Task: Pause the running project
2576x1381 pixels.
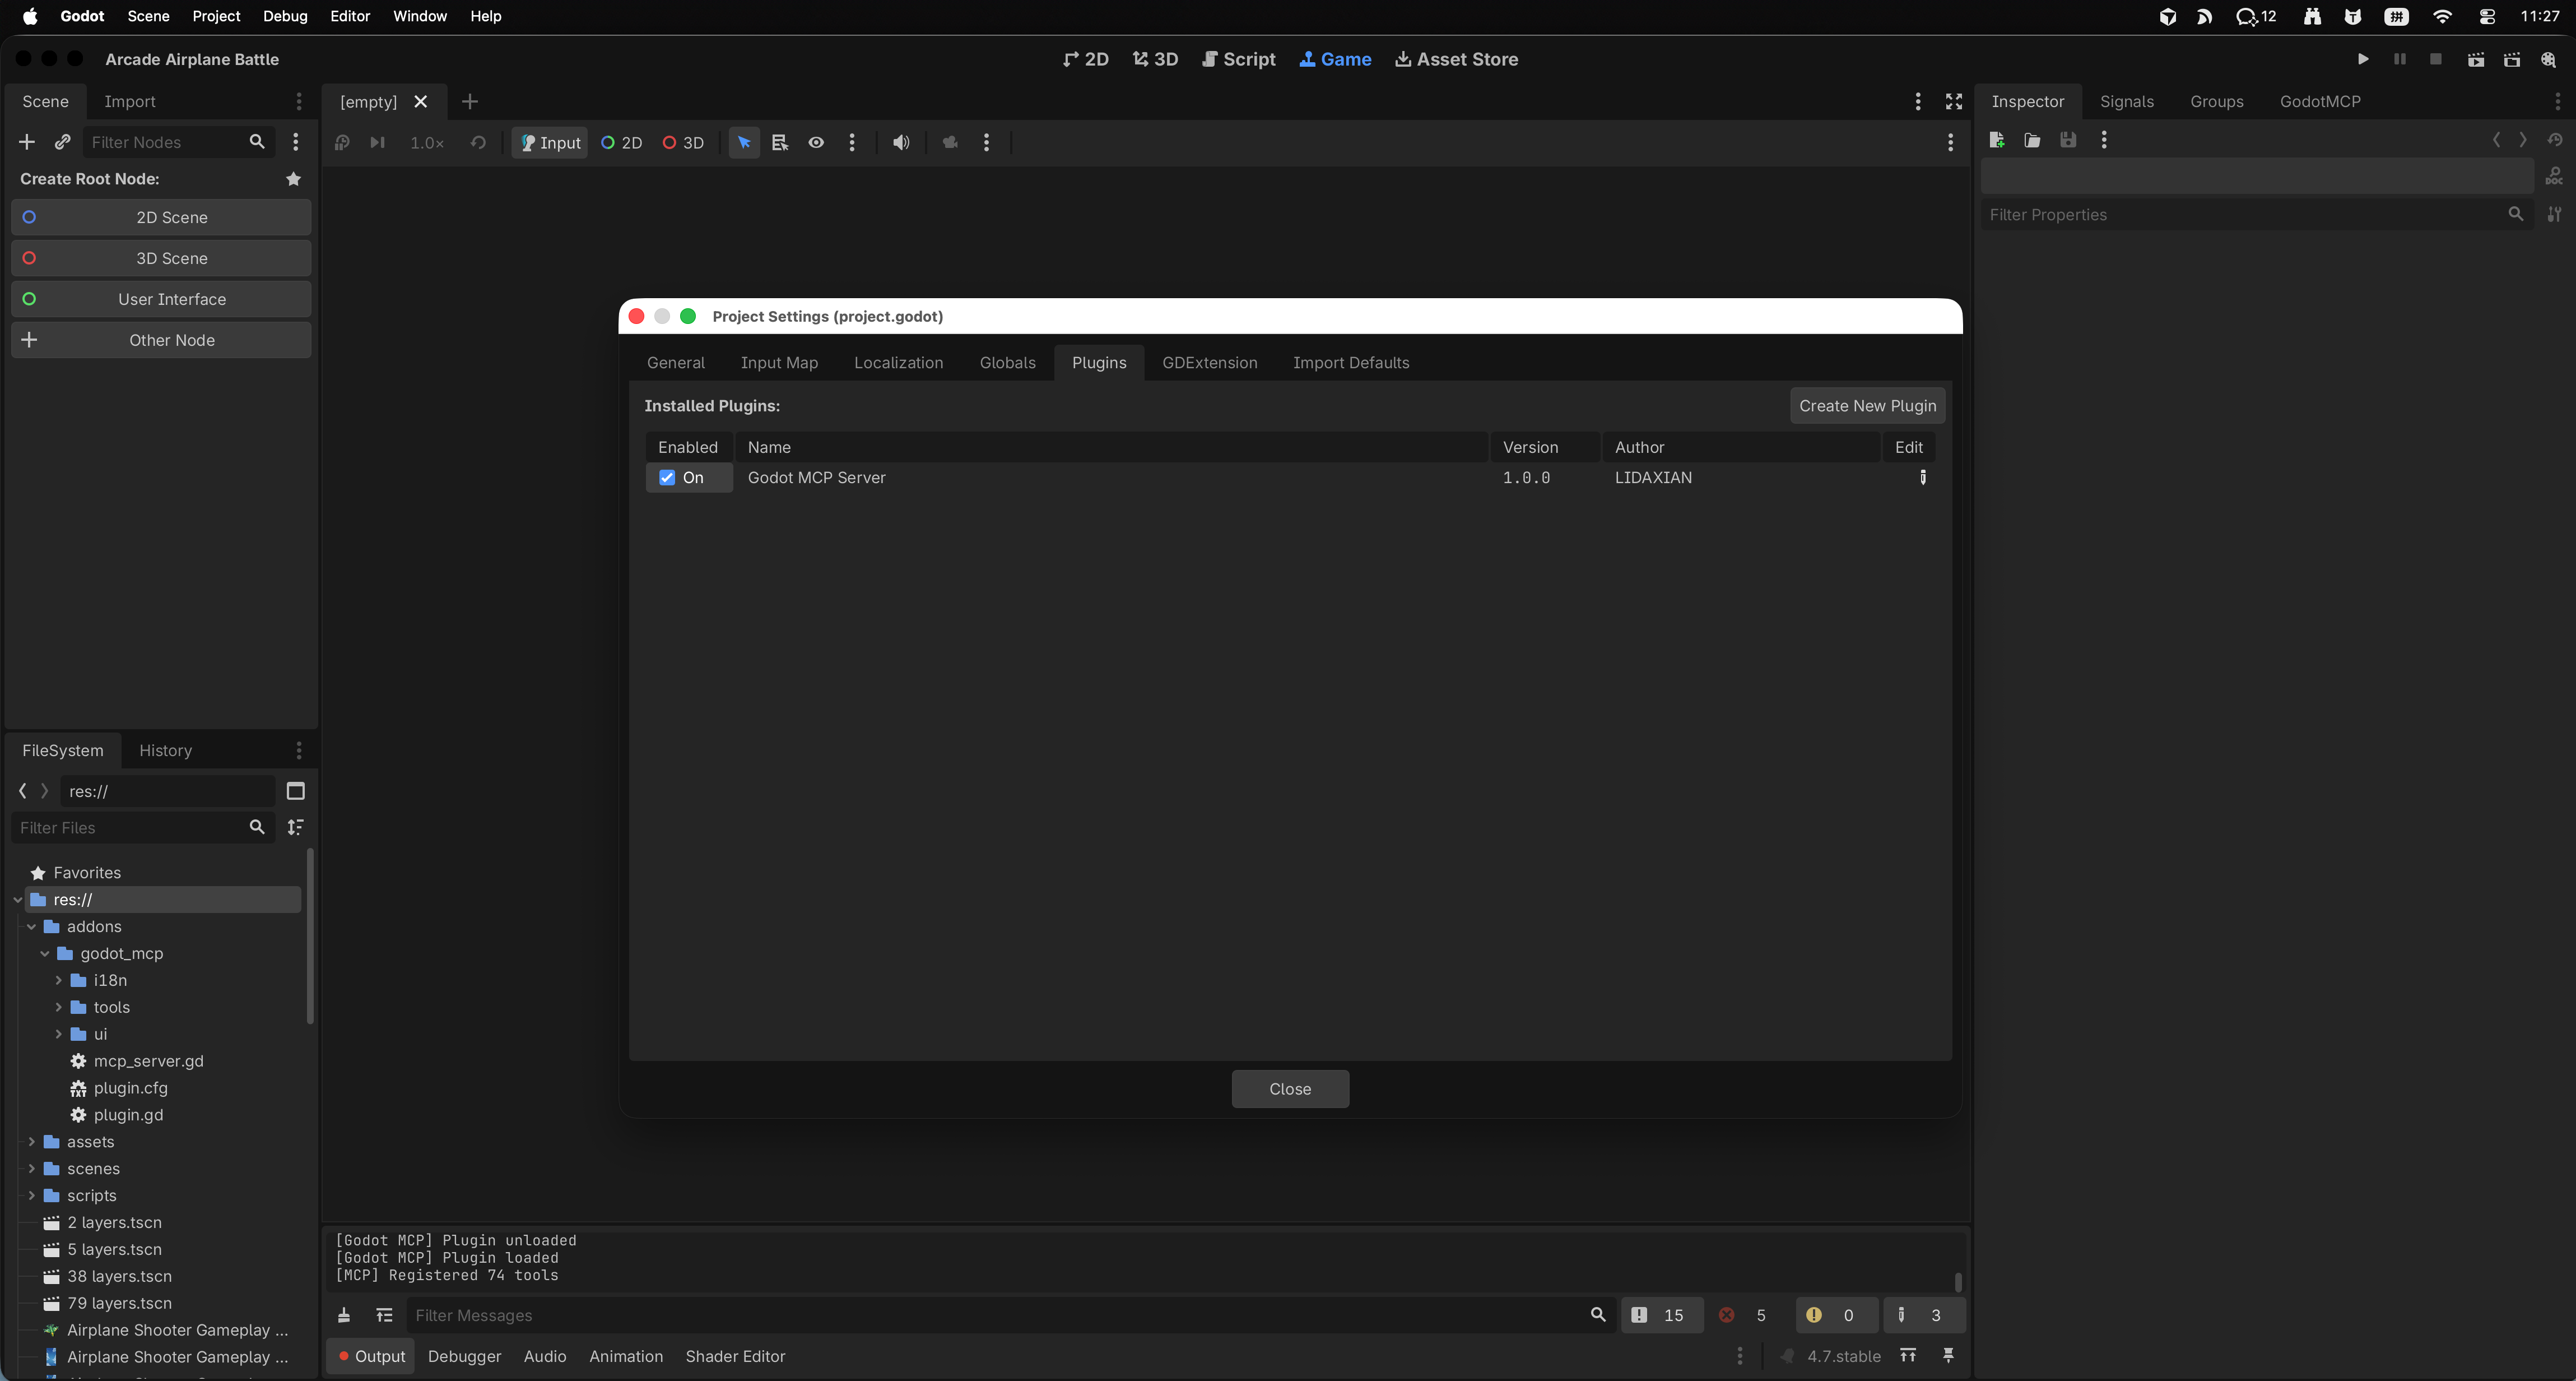Action: point(2399,59)
